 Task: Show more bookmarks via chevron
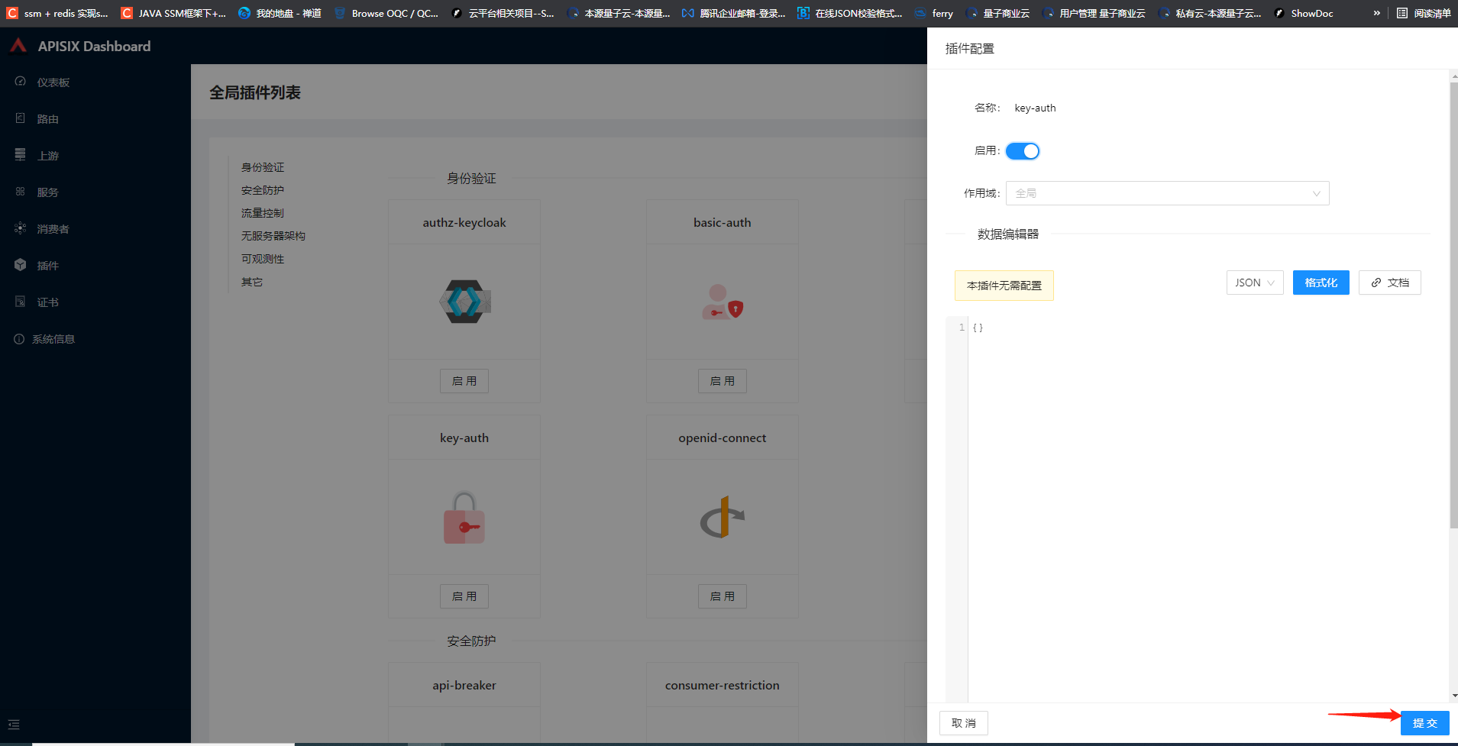(1377, 13)
